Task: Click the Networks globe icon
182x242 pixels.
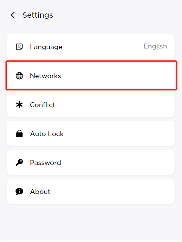Action: point(19,76)
